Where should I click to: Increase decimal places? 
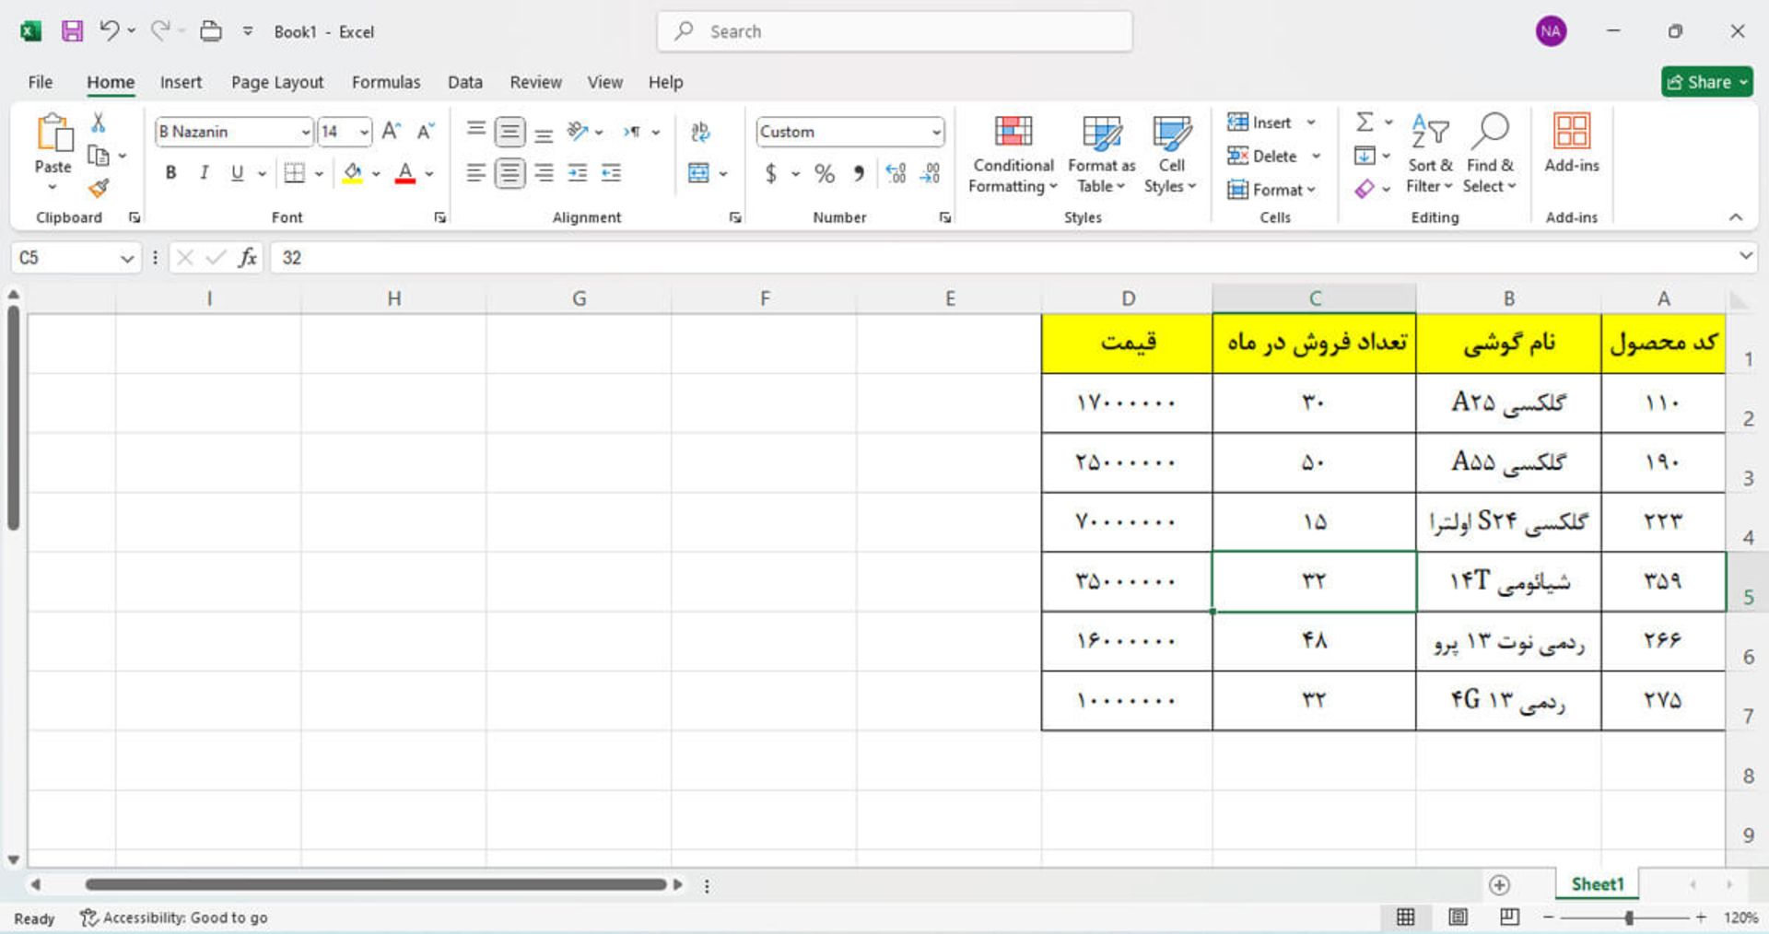pyautogui.click(x=896, y=173)
